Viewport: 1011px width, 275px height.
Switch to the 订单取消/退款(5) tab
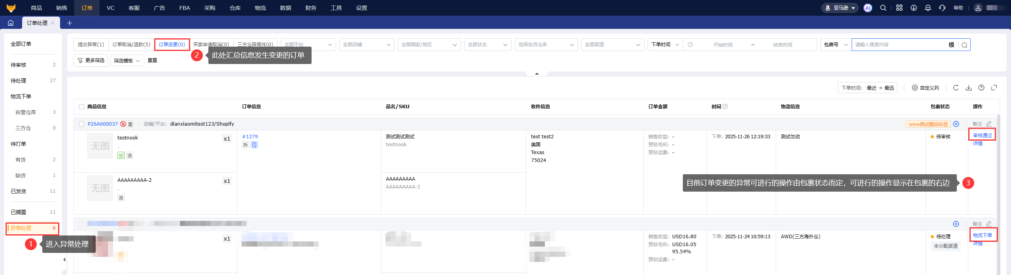pos(131,45)
